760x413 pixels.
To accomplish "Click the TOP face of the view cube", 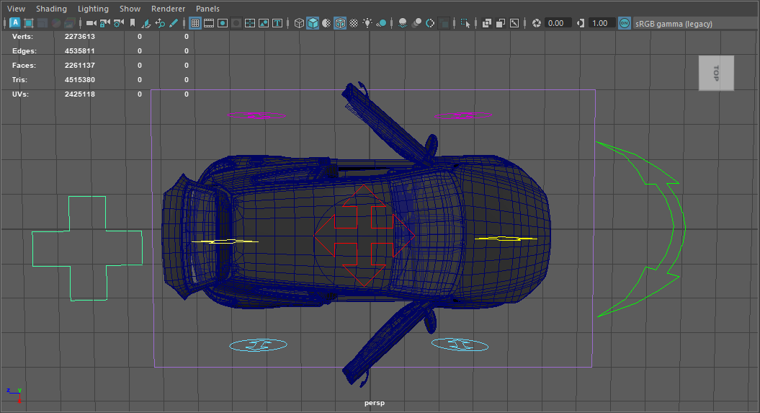I will coord(715,73).
